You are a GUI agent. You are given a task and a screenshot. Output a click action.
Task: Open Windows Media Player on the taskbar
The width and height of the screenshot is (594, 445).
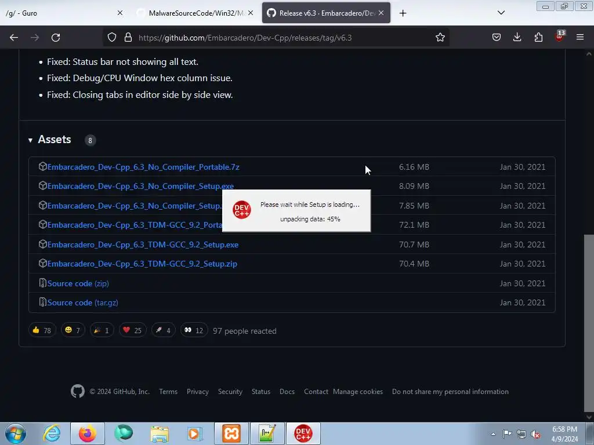195,433
